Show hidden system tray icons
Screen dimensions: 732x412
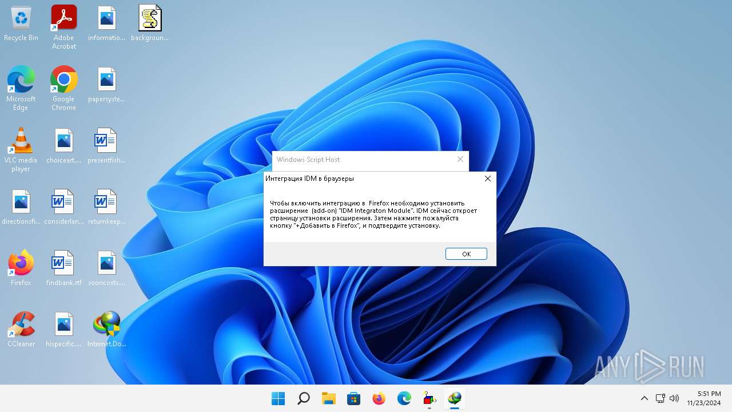645,398
